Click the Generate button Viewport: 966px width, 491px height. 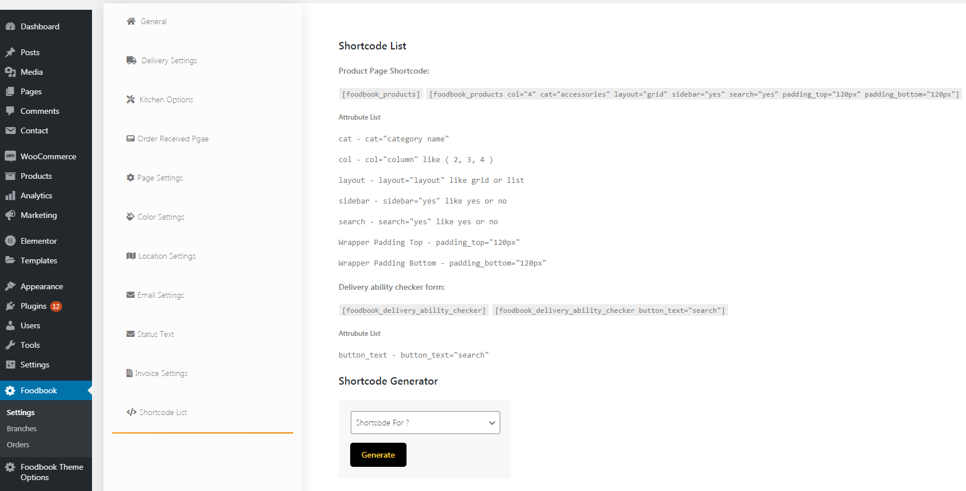click(x=378, y=455)
